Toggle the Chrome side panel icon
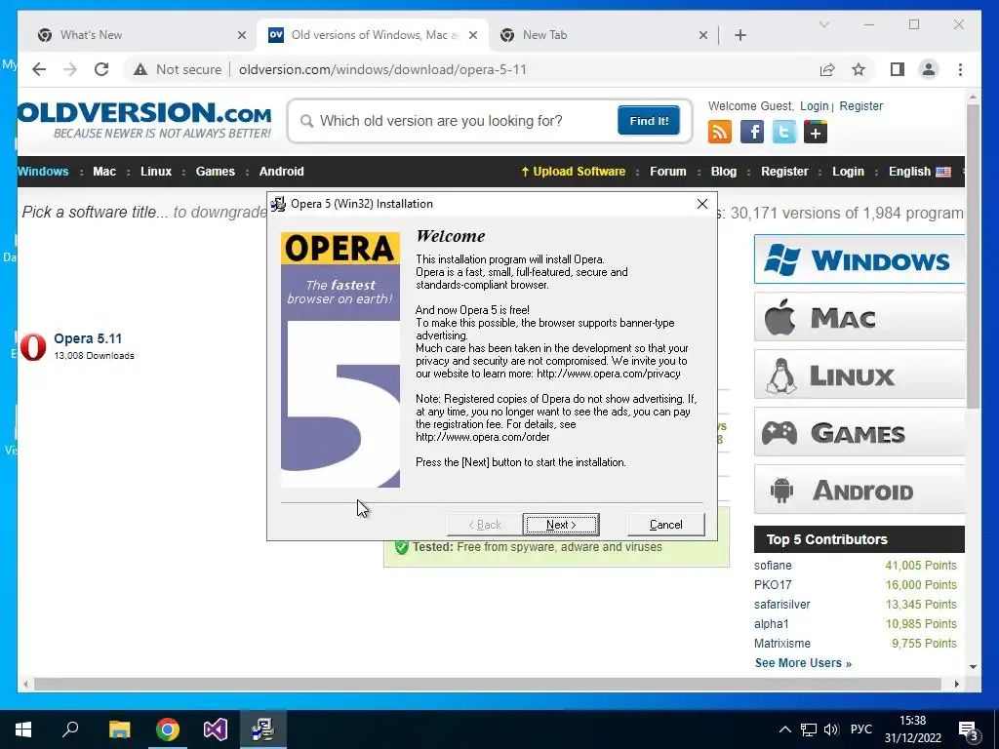The height and width of the screenshot is (749, 999). click(898, 69)
